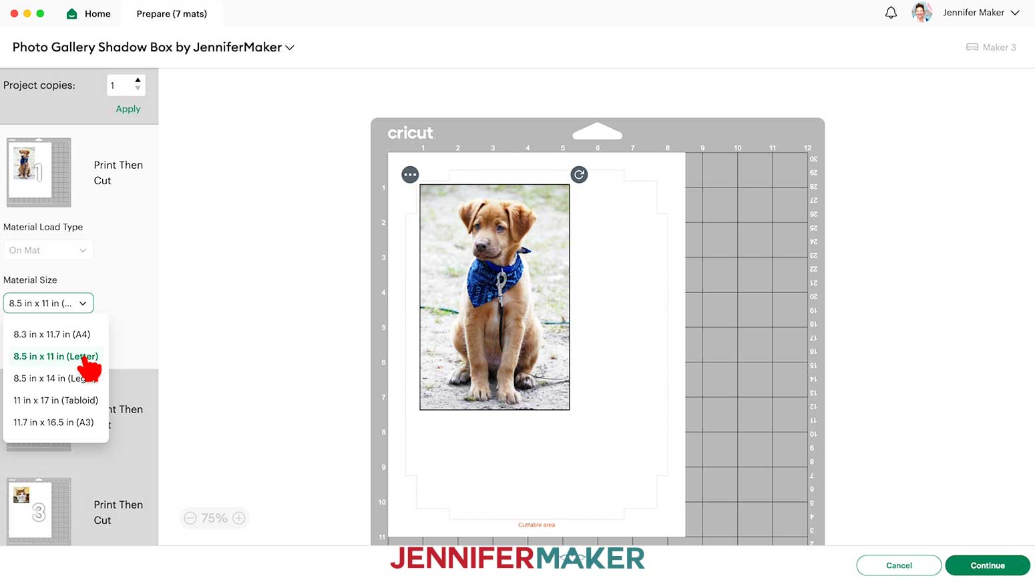The image size is (1035, 582).
Task: Click the 75% zoom level text
Action: [x=214, y=518]
